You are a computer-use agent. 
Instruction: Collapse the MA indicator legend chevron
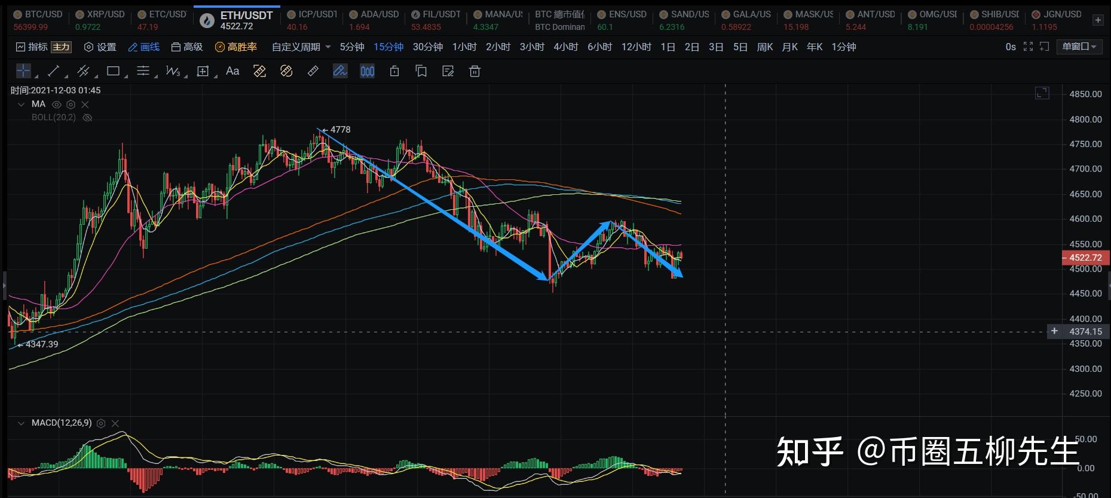pyautogui.click(x=22, y=105)
